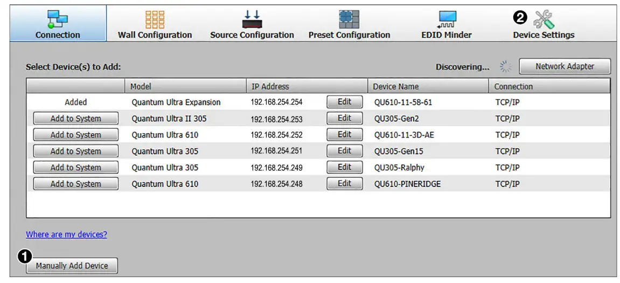Click the Connection tab icon
This screenshot has width=620, height=283.
point(58,19)
